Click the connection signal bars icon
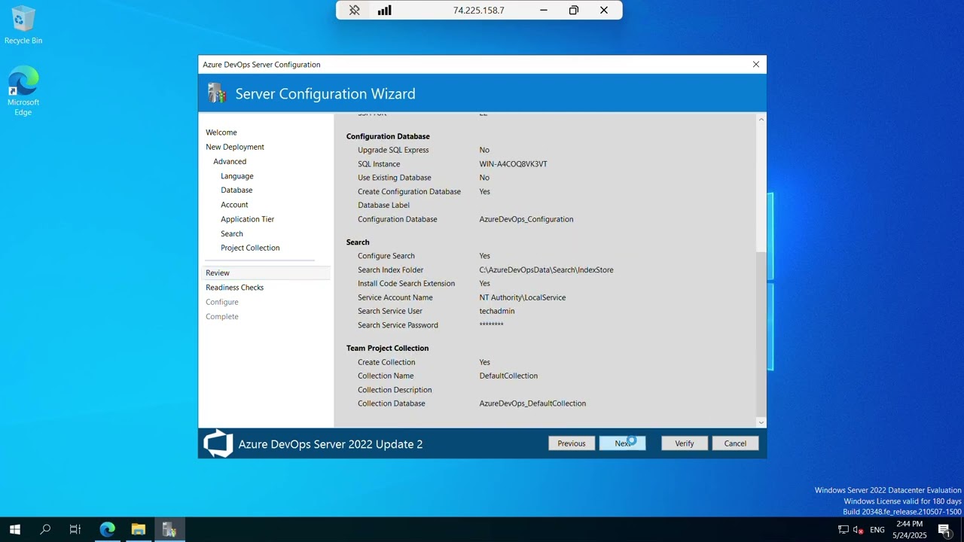The image size is (964, 542). 384,11
